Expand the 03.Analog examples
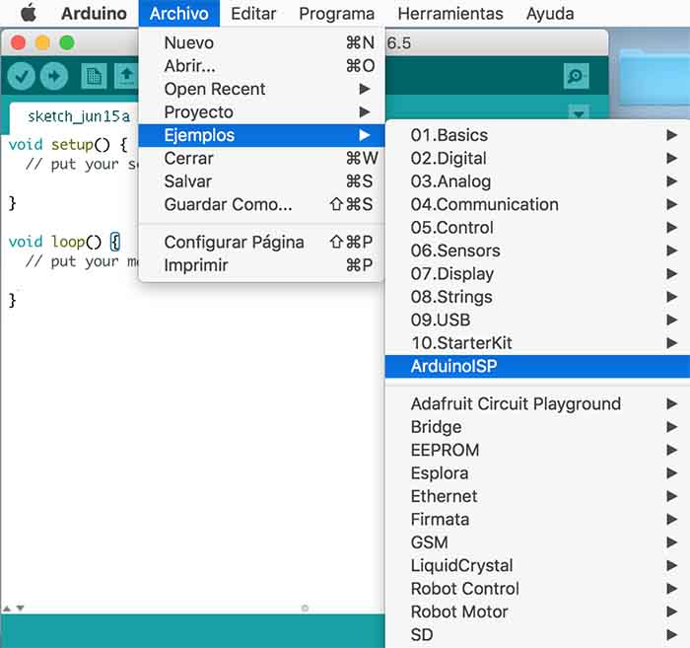 [x=537, y=181]
